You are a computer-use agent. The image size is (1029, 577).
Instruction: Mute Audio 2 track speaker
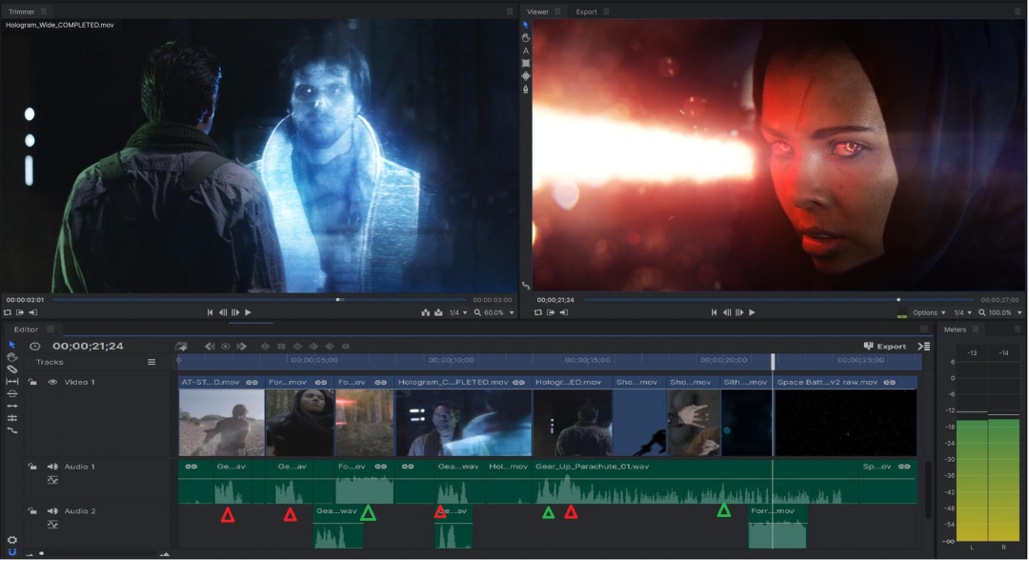click(x=52, y=510)
